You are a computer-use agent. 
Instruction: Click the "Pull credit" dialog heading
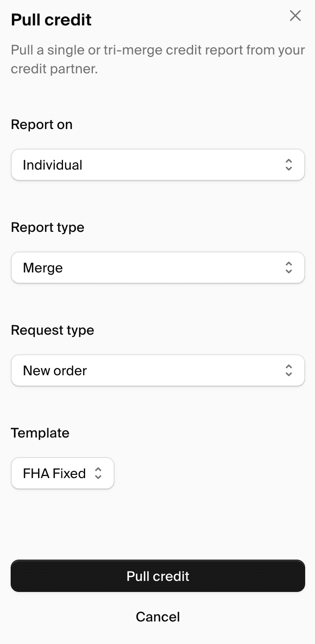[51, 20]
